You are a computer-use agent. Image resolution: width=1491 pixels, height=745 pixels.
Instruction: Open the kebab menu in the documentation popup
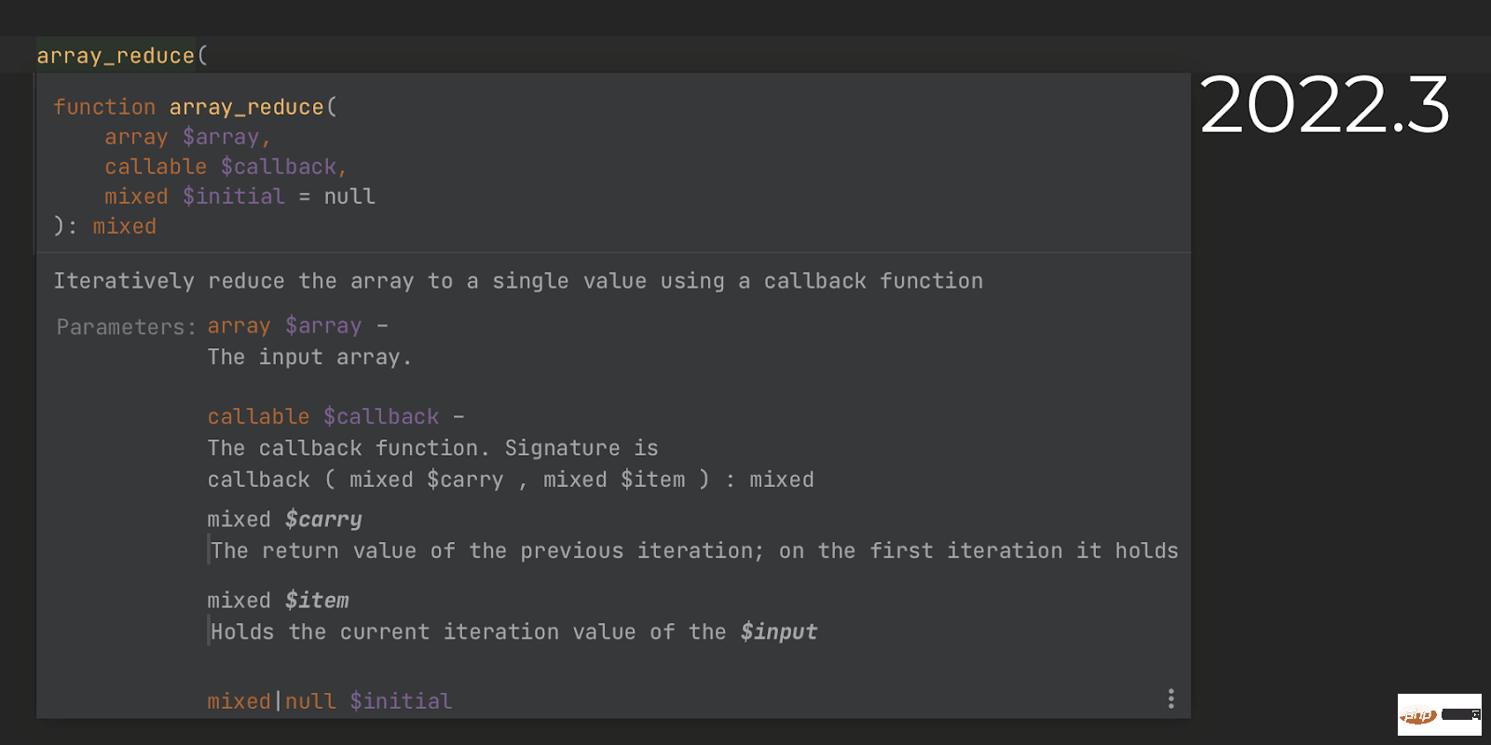click(x=1170, y=698)
